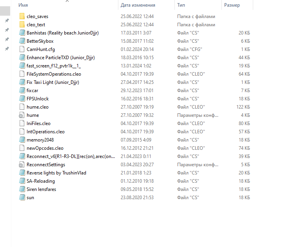Screen dimensions: 292x247
Task: Select the sun CS file
Action: 30,198
